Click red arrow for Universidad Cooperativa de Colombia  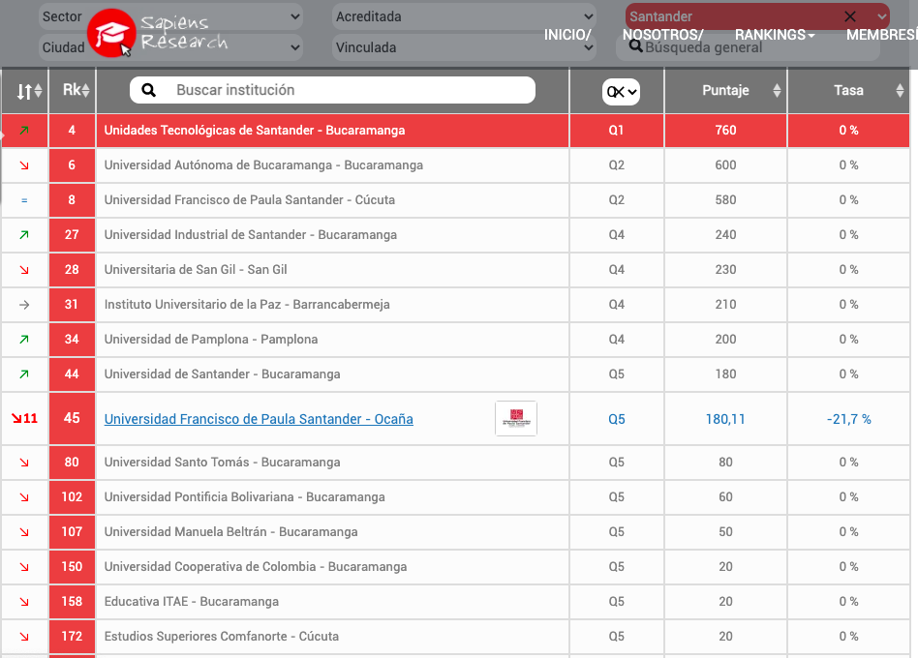click(24, 567)
